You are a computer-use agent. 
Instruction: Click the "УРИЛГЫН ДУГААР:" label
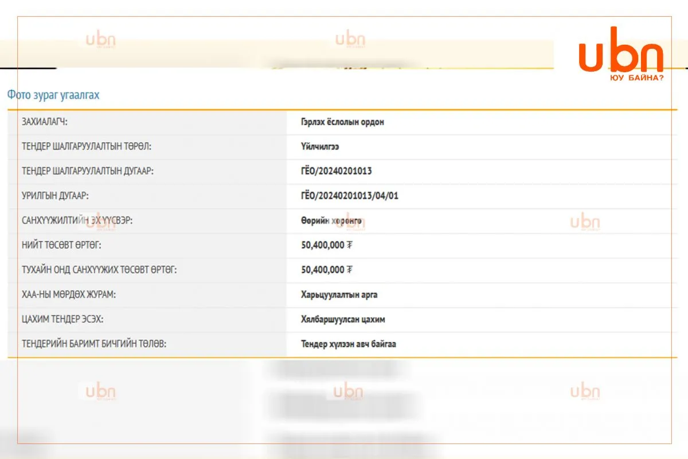click(x=55, y=196)
